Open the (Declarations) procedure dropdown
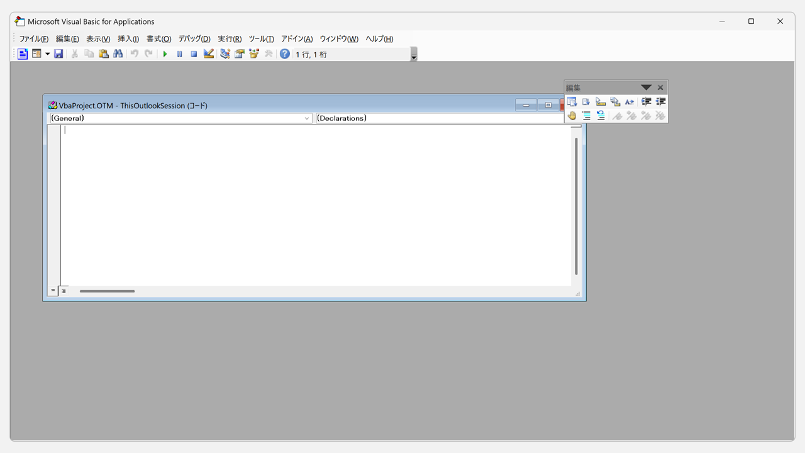 [440, 118]
